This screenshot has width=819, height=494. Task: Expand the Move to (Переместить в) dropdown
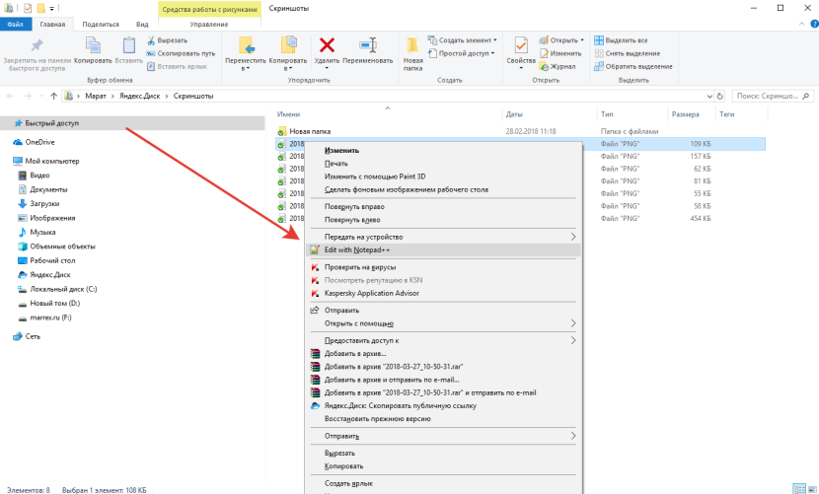pos(246,62)
